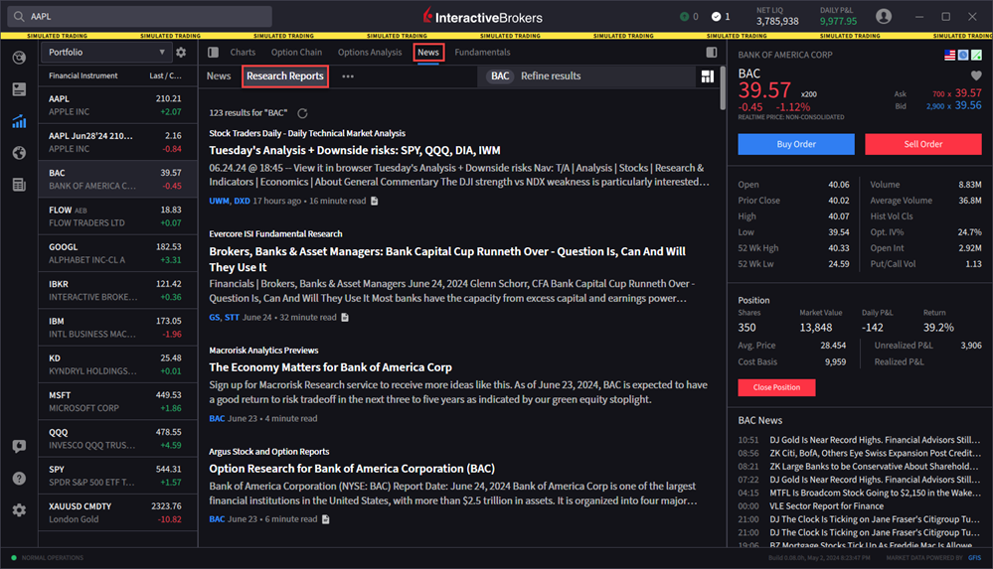Switch to the Charts tab
993x569 pixels.
(x=243, y=53)
